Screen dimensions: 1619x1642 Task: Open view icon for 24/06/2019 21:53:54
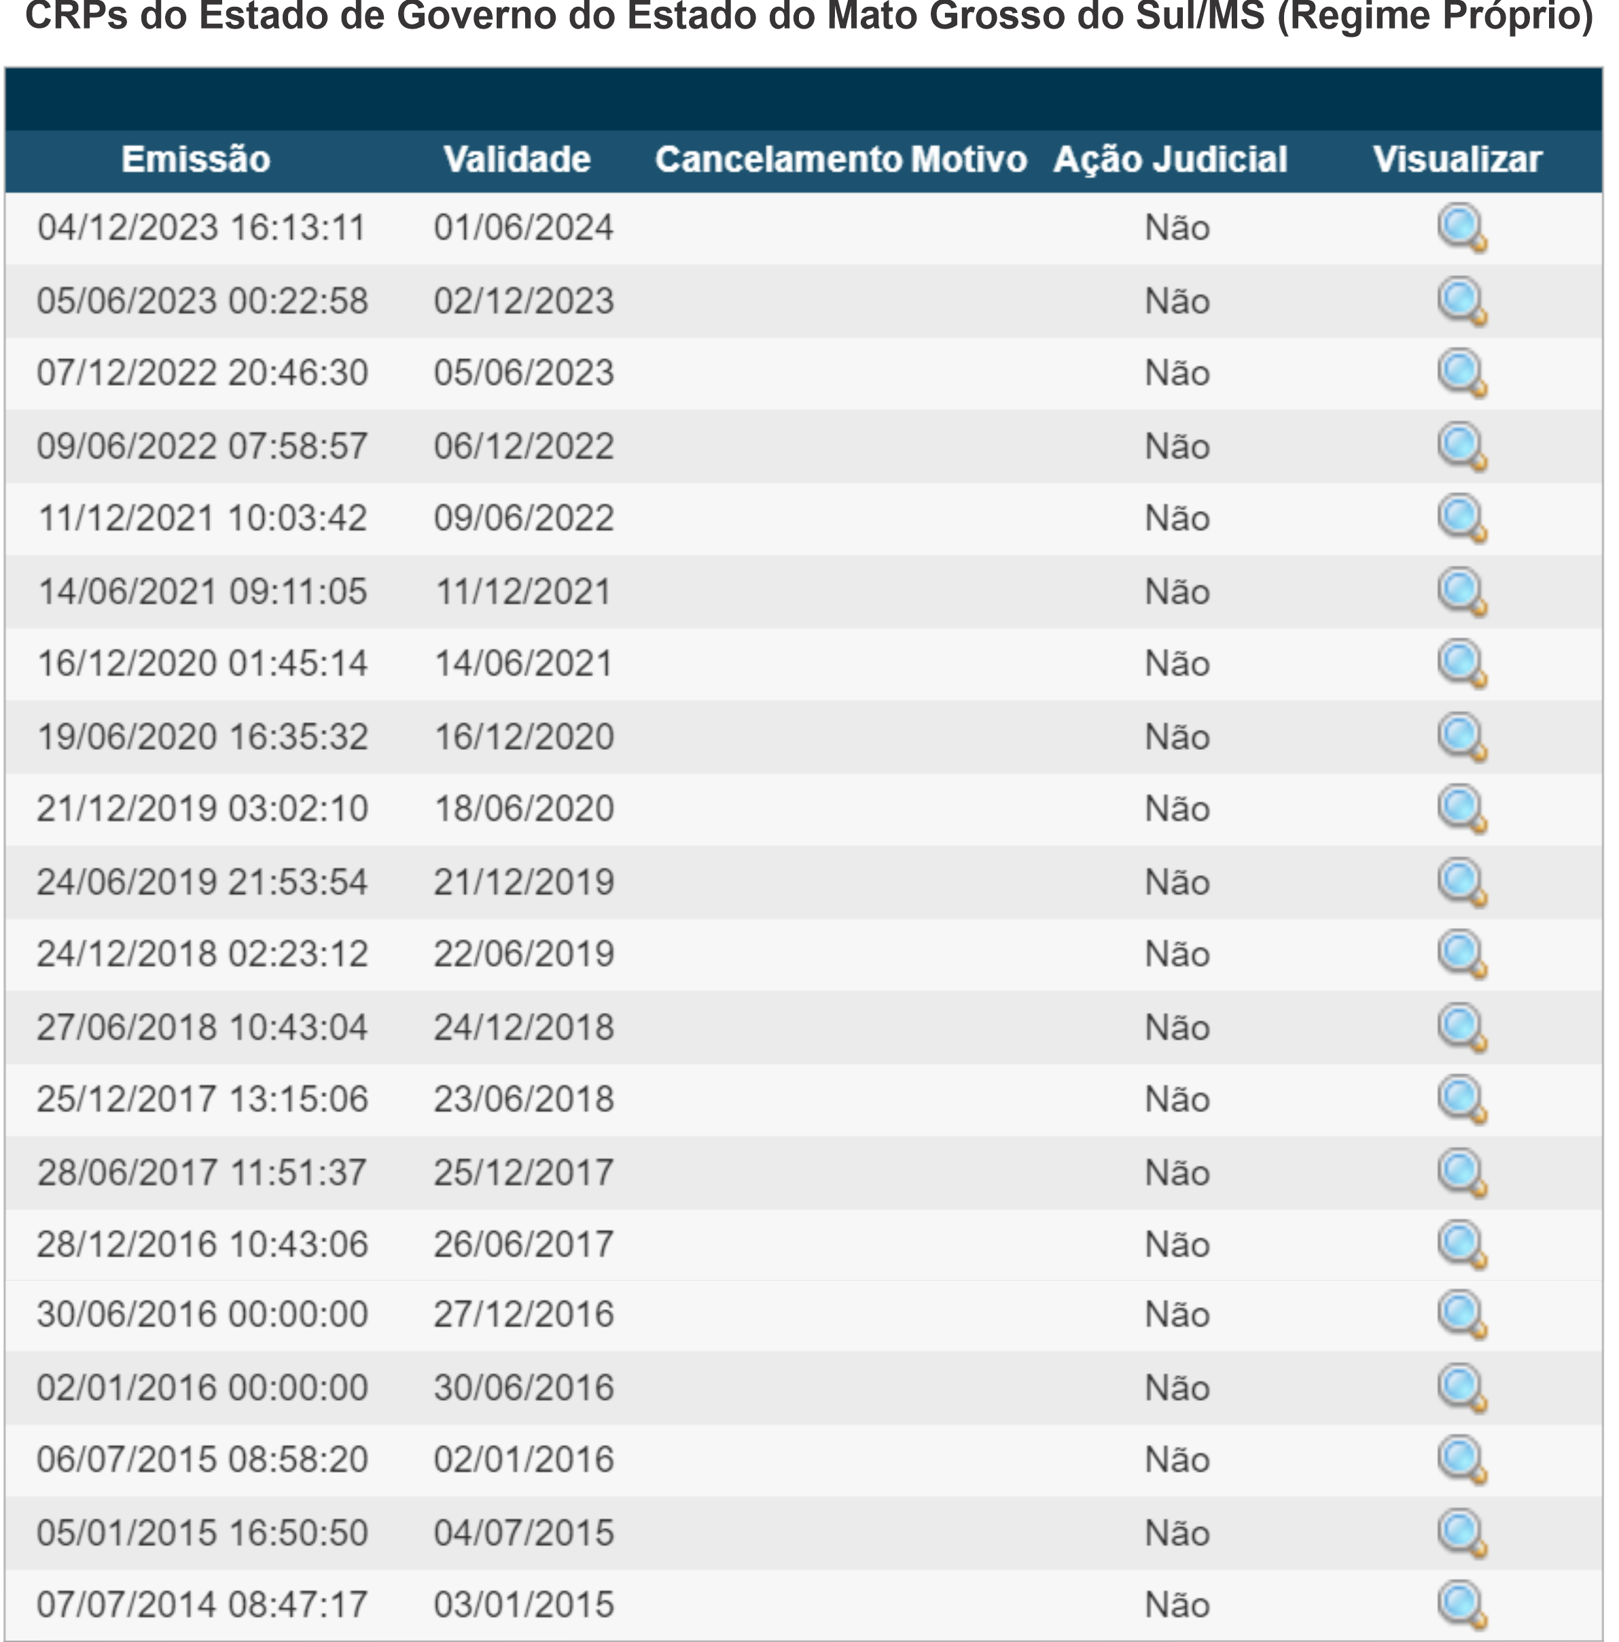pos(1462,883)
